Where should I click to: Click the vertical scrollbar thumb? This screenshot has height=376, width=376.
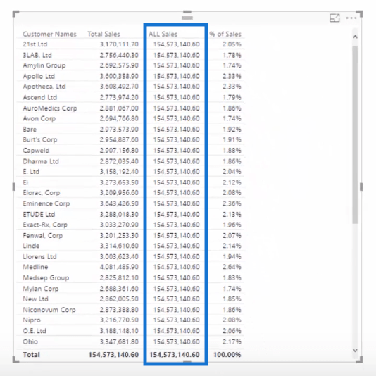click(355, 134)
